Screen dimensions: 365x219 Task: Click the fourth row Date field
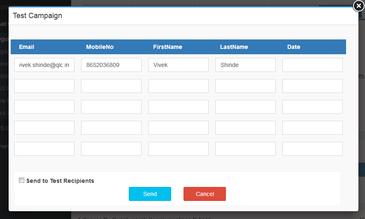[312, 128]
